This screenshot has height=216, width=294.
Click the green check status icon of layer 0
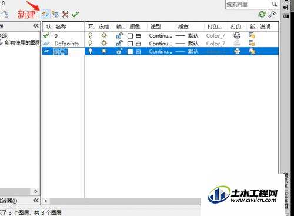[46, 35]
